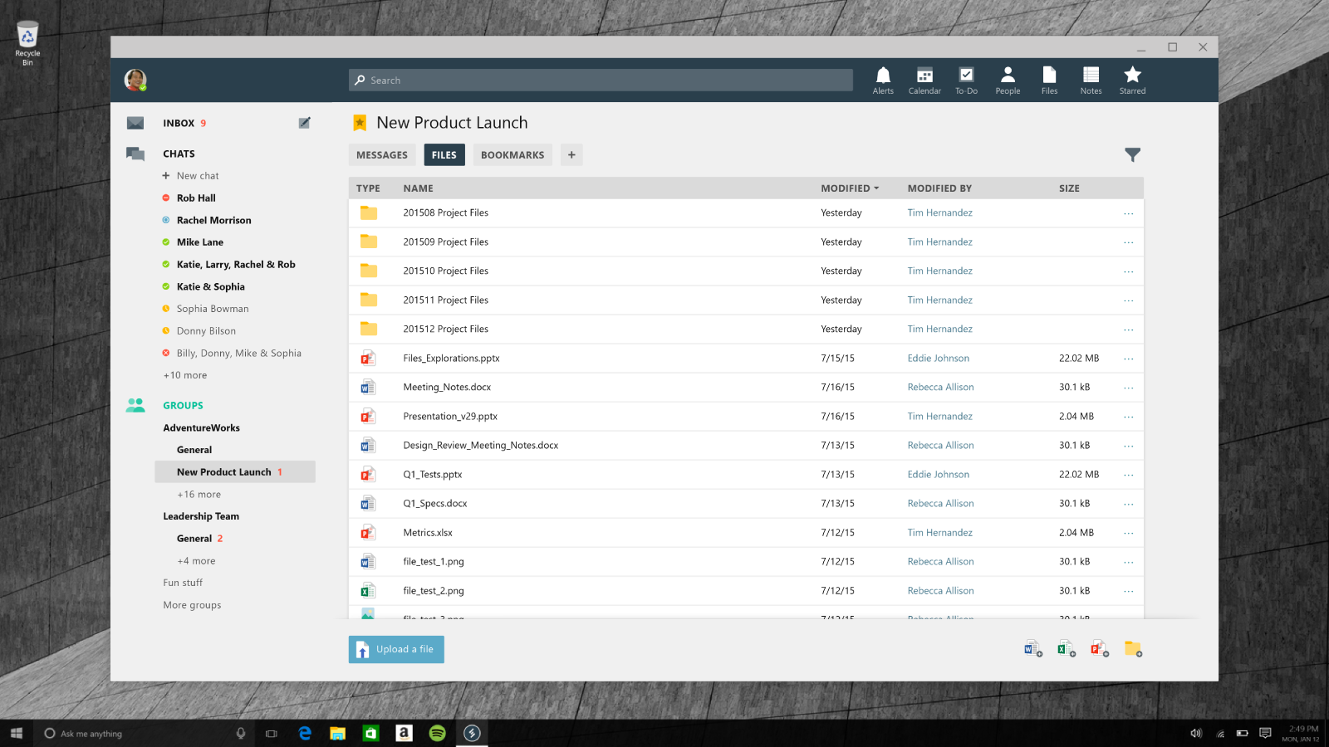Open Eddie Johnson link on Q1_Tests.pptx row

pos(938,475)
